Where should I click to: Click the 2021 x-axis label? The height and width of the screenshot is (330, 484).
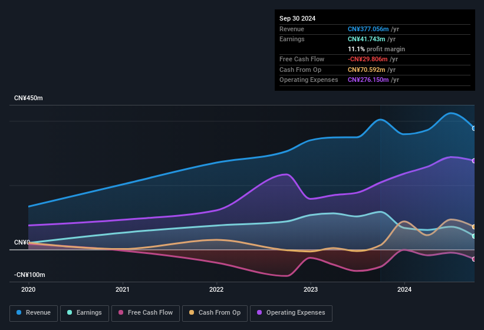tap(123, 289)
